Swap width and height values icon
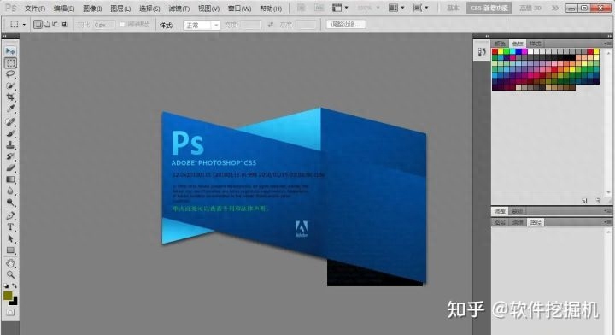The width and height of the screenshot is (615, 335). click(270, 25)
